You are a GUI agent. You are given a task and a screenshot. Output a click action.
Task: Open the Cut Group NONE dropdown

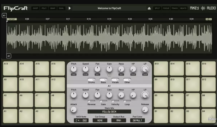click(100, 120)
